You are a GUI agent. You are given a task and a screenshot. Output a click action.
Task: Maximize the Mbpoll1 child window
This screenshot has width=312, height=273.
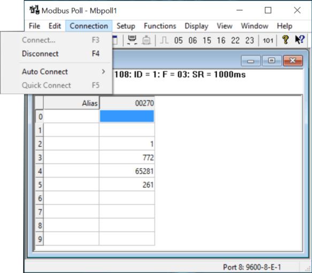point(272,60)
